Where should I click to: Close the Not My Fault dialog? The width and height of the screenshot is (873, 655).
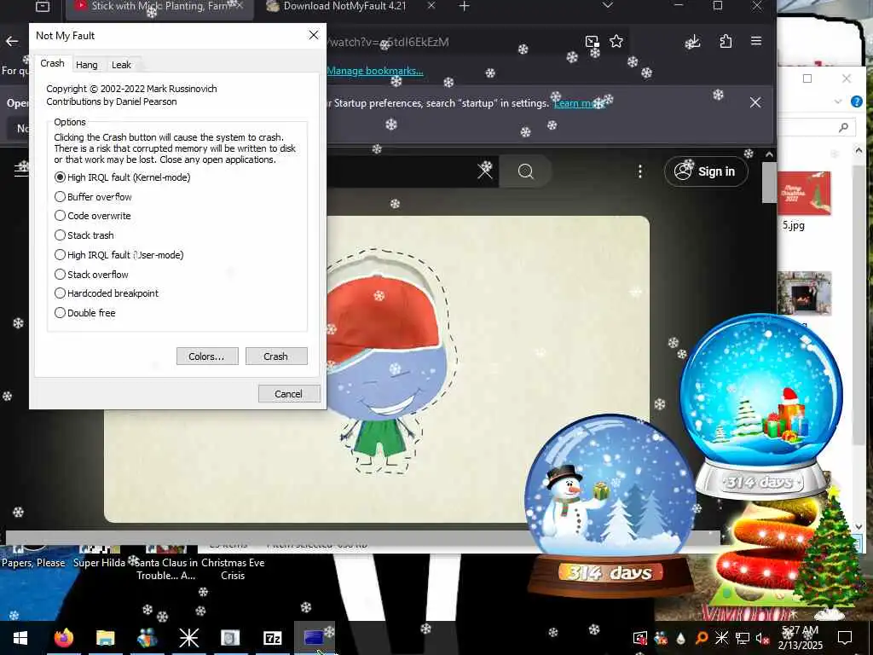click(x=314, y=35)
